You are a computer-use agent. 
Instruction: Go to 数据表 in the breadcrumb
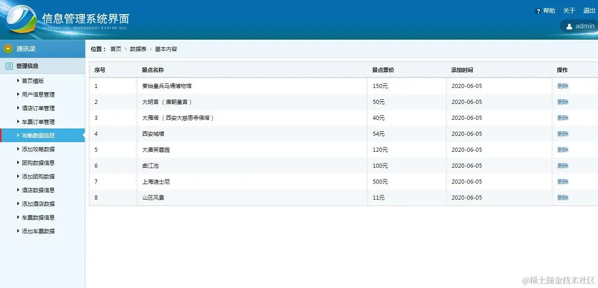click(x=138, y=49)
